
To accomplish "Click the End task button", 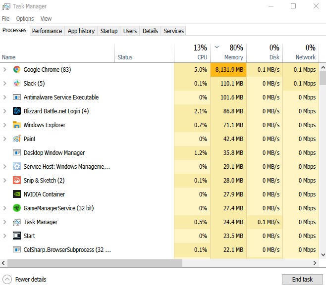I will (x=302, y=280).
